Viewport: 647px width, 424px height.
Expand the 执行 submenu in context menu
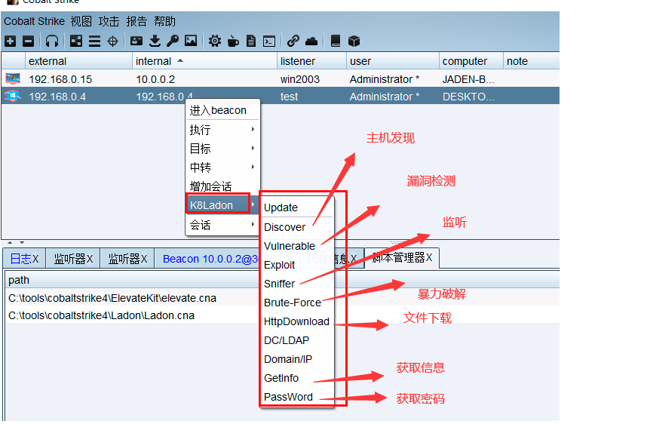(222, 130)
